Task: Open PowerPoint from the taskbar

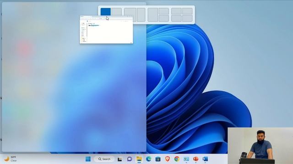Action: tap(196, 159)
